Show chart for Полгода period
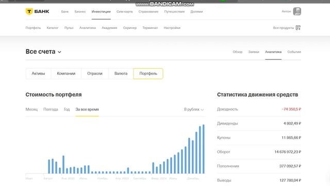Viewport: 330px width, 186px height. (51, 110)
